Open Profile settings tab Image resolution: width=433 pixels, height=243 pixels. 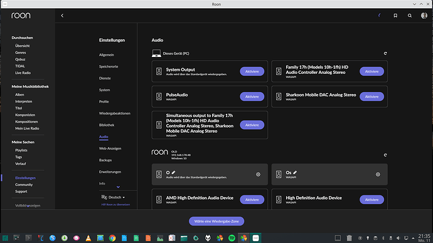pos(104,101)
